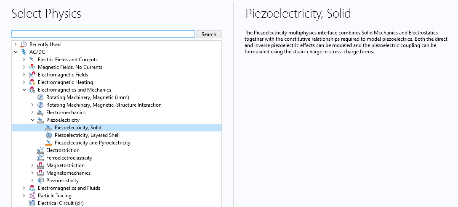Click the physics search text field
The width and height of the screenshot is (458, 207).
[x=103, y=34]
